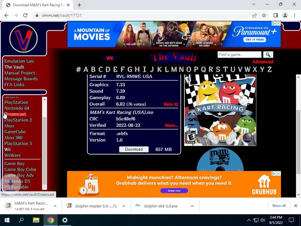Open the browser side panel
Viewport: 301px width, 226px height.
point(276,15)
